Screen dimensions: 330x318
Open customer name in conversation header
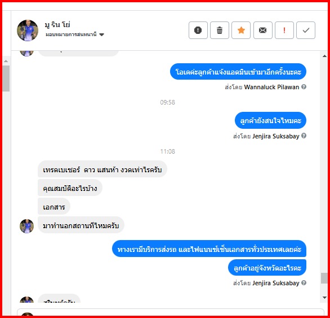[57, 25]
